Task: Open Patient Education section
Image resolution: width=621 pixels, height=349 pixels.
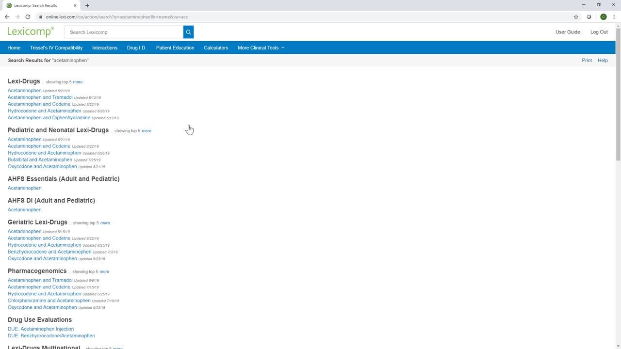Action: tap(175, 48)
